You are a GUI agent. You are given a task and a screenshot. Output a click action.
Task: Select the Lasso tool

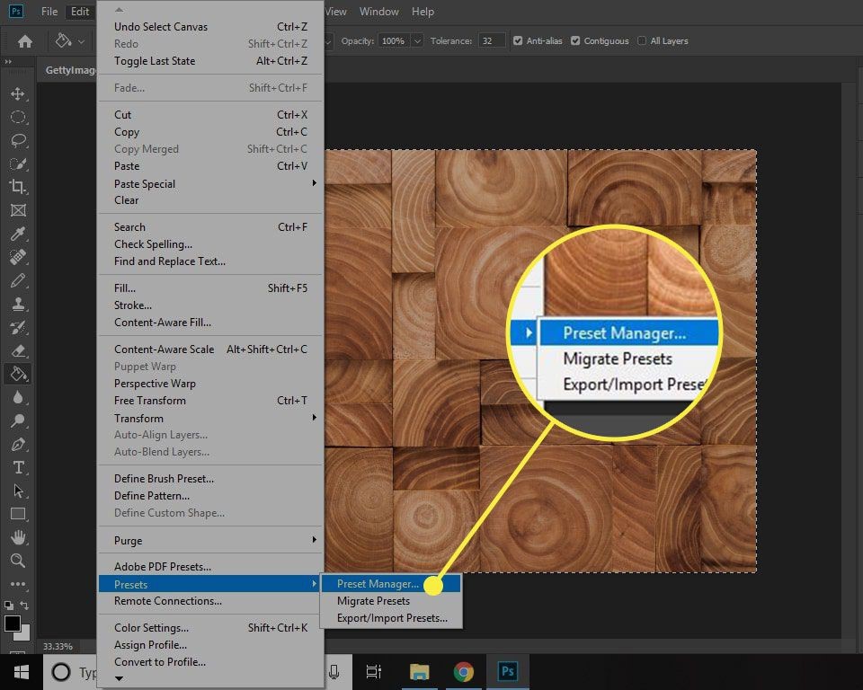[17, 140]
